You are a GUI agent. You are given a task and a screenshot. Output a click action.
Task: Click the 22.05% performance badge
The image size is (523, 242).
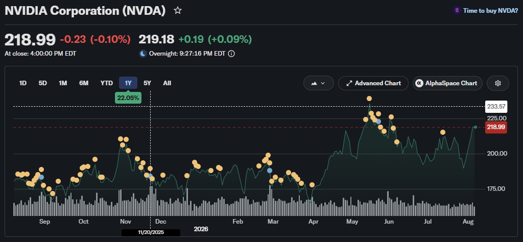click(x=128, y=98)
